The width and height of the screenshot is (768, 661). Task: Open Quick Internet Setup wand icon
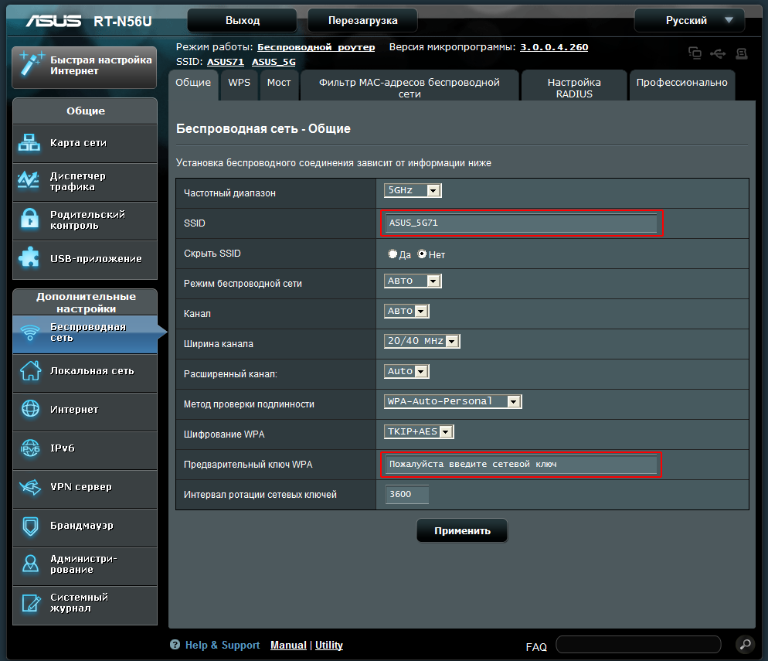tap(32, 64)
